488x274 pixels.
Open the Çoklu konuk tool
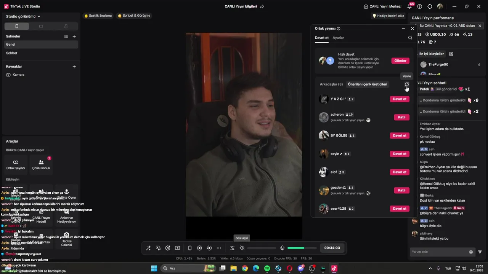[41, 164]
